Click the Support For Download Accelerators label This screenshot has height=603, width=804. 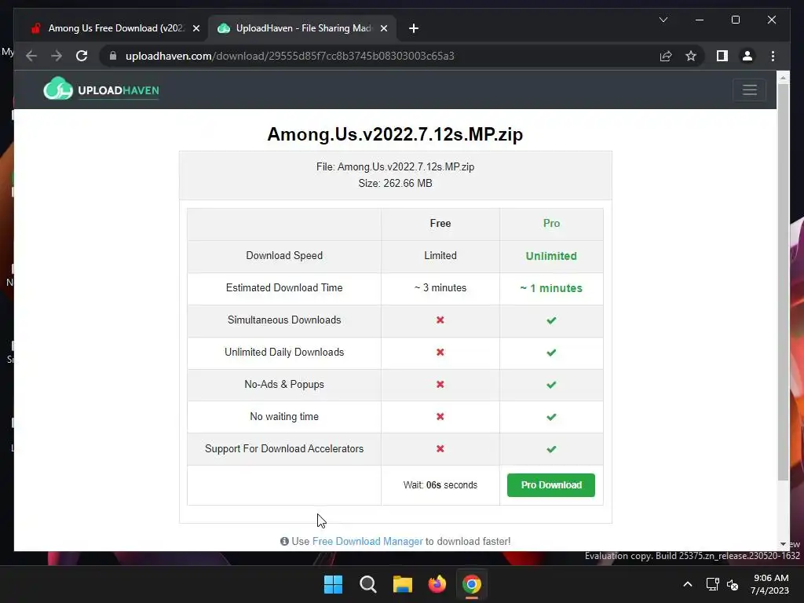284,448
